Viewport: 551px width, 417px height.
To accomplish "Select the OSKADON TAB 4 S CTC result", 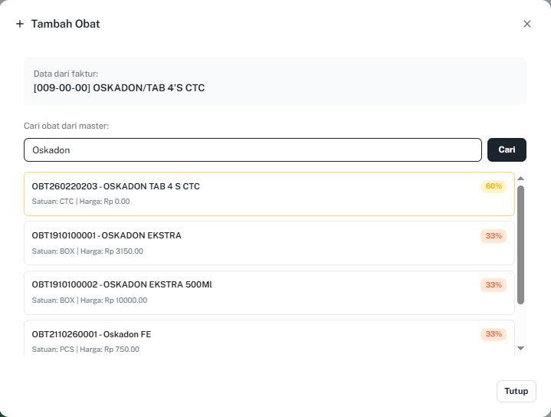I will (230, 194).
